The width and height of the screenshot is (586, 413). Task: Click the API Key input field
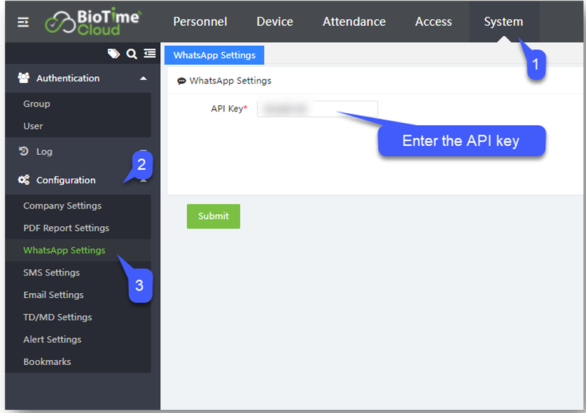(317, 109)
